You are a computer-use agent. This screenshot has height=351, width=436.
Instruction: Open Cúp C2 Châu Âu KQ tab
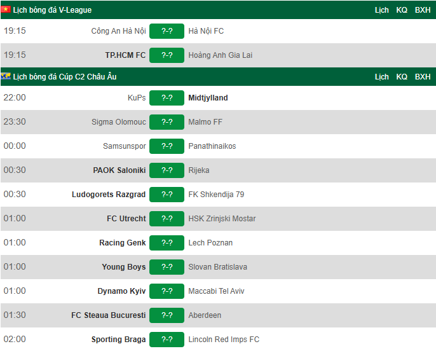tap(402, 77)
